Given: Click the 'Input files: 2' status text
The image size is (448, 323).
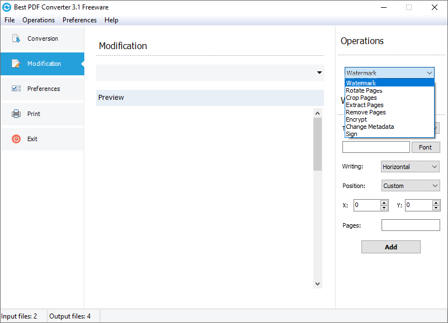Looking at the screenshot, I should pyautogui.click(x=19, y=316).
